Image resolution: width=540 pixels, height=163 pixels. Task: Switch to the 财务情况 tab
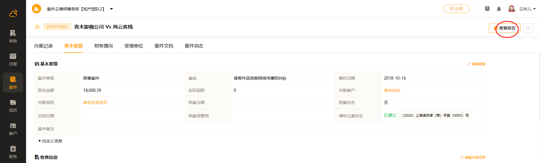[x=104, y=46]
